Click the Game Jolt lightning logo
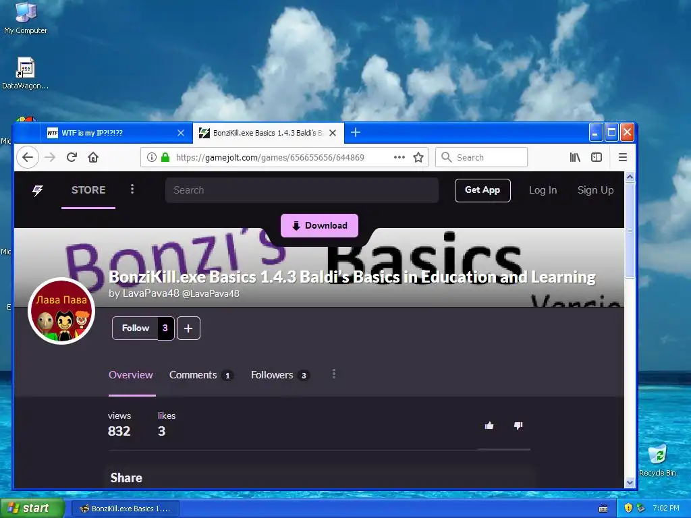The image size is (691, 518). 38,190
